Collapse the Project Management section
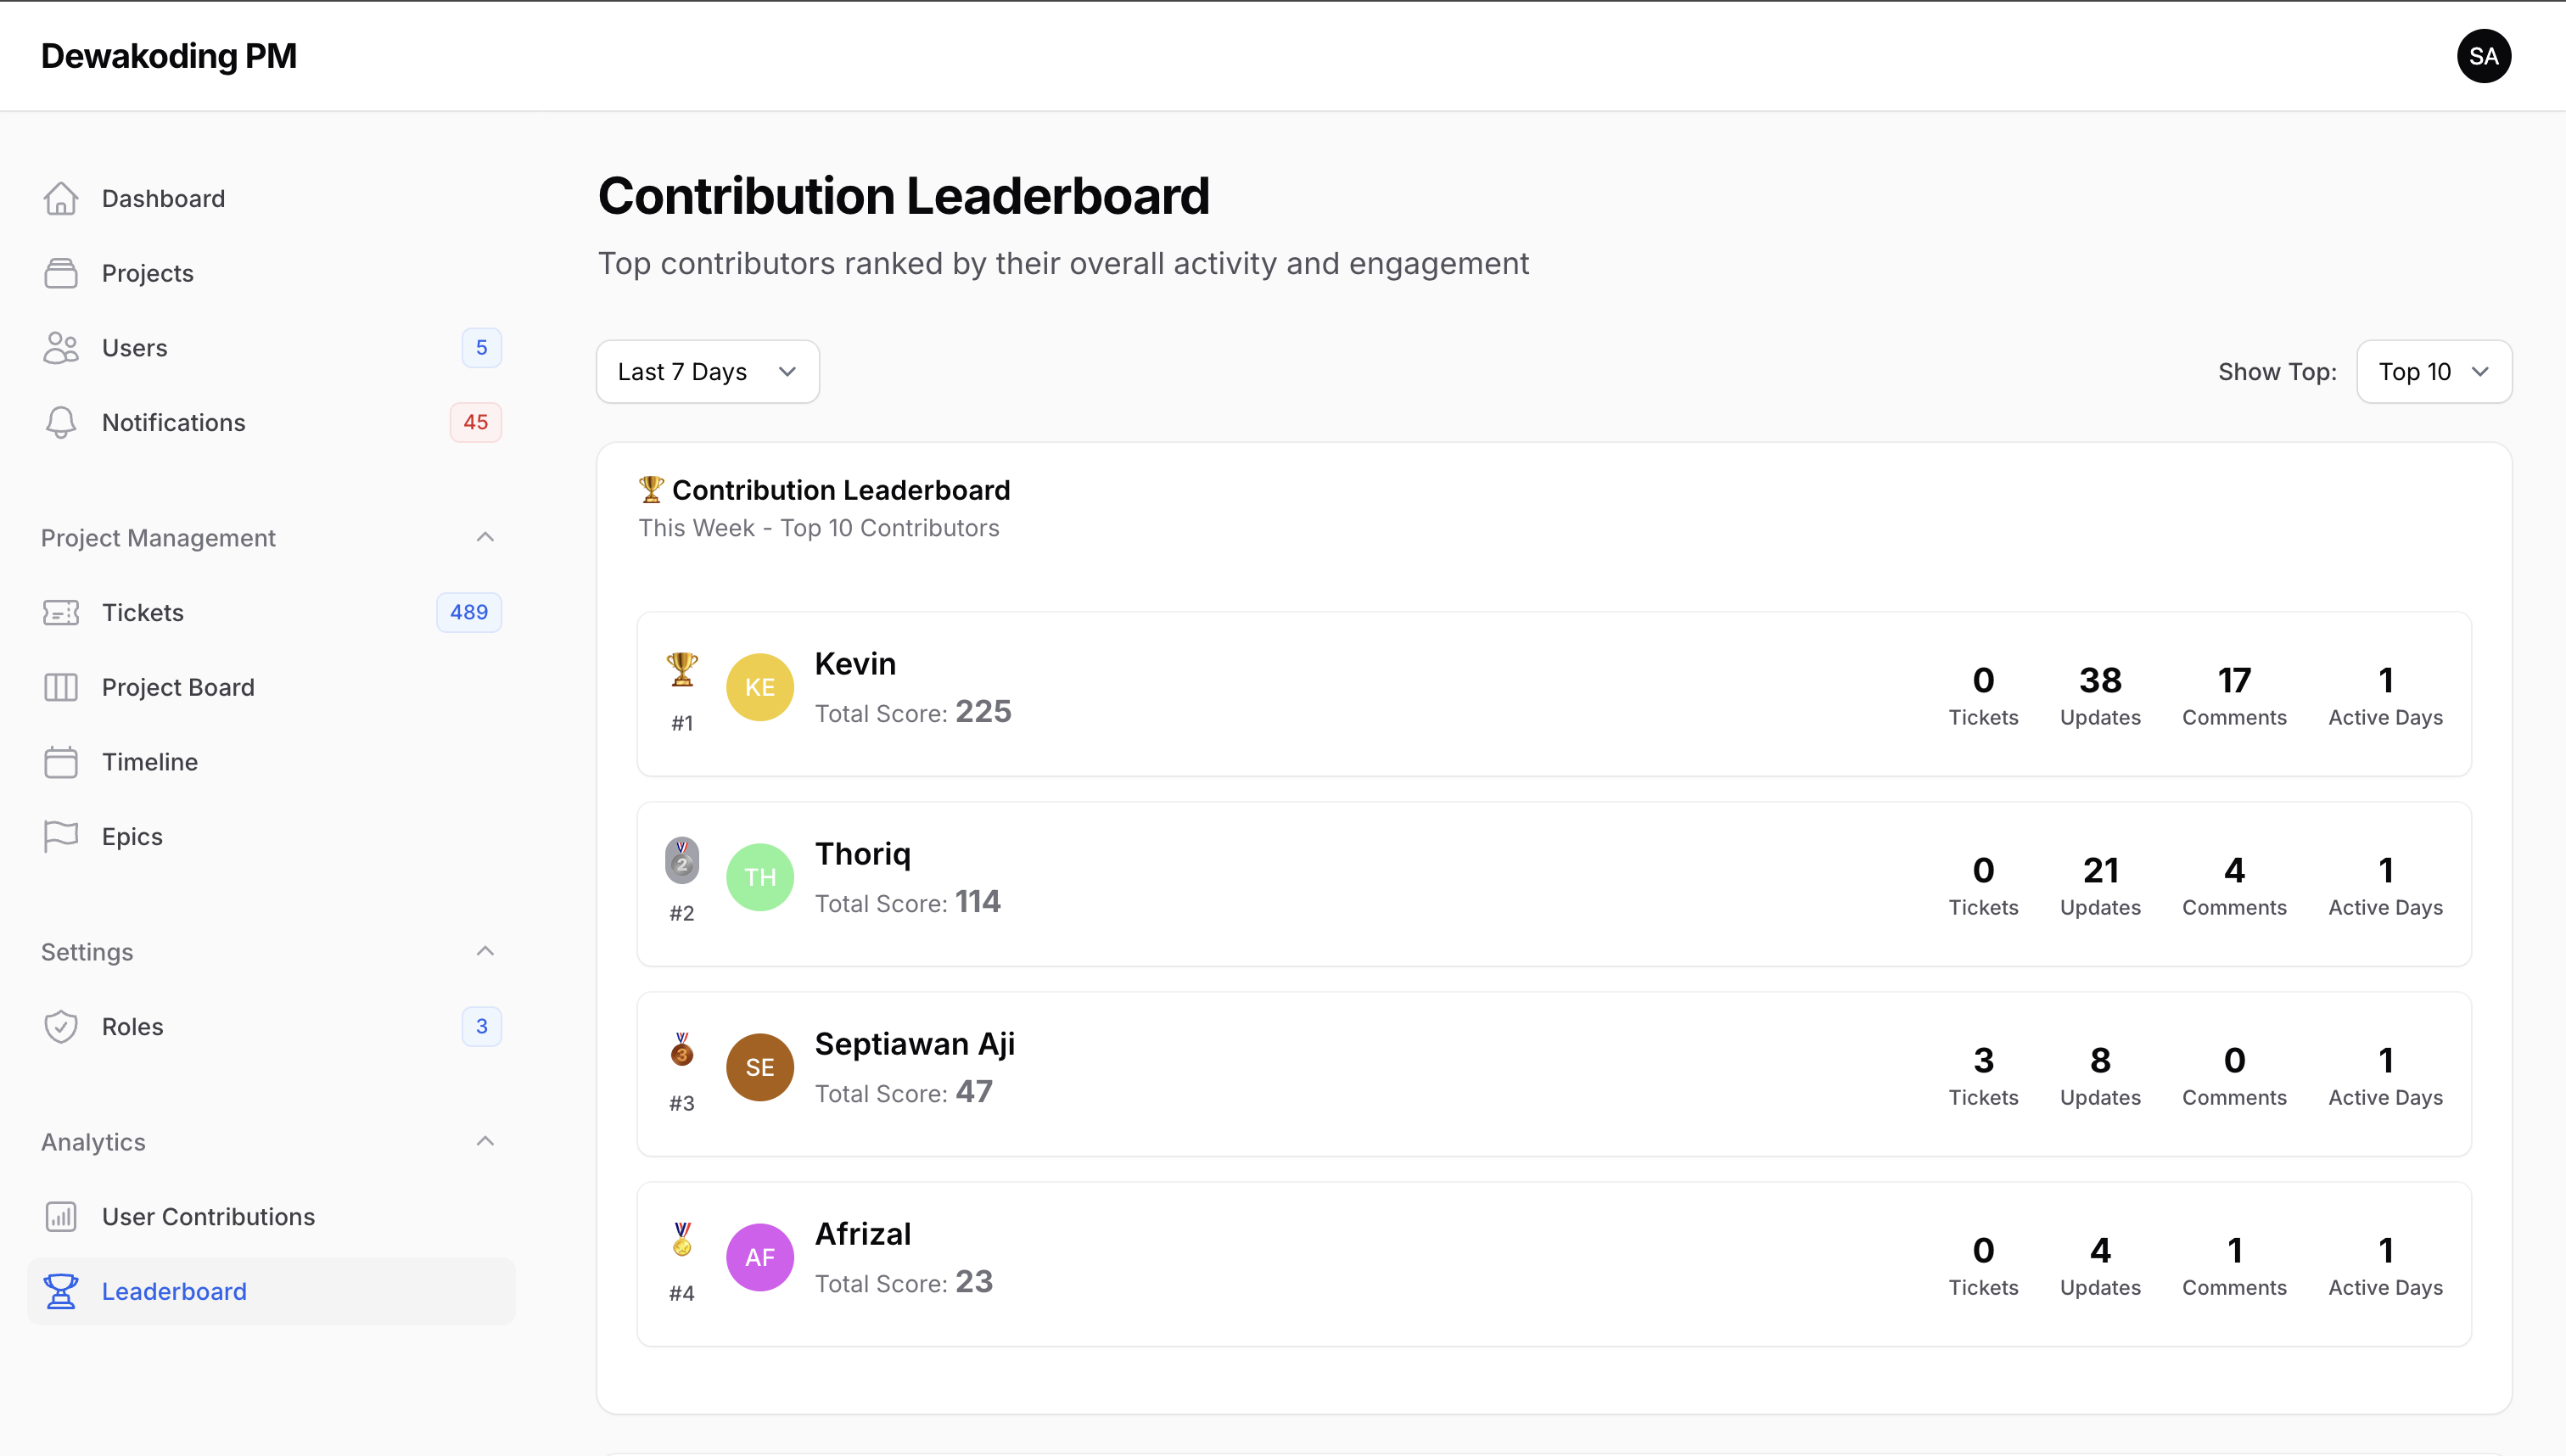The width and height of the screenshot is (2566, 1456). click(485, 538)
